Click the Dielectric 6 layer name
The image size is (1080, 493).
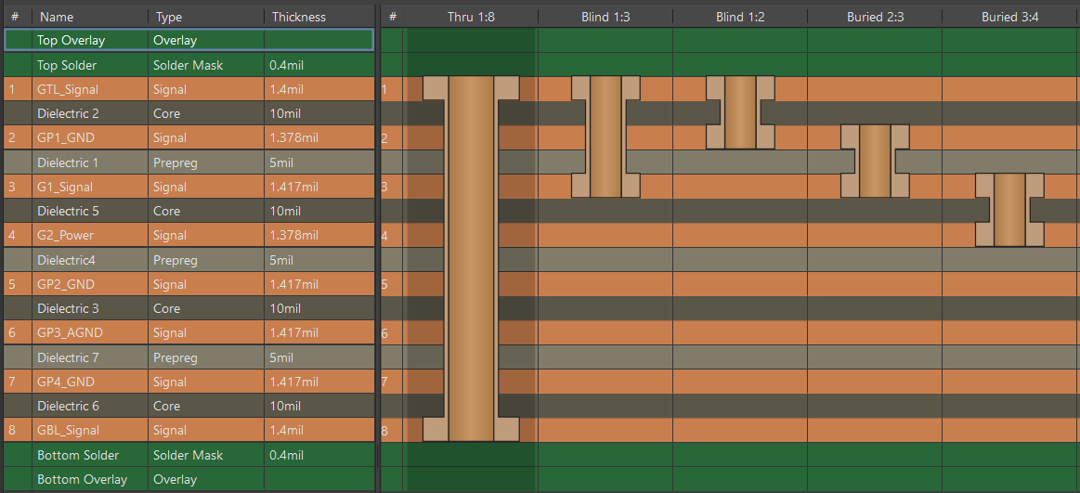pos(68,407)
